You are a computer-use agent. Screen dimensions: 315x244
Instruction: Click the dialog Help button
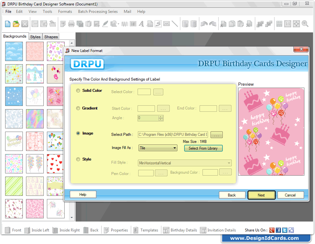(83, 195)
